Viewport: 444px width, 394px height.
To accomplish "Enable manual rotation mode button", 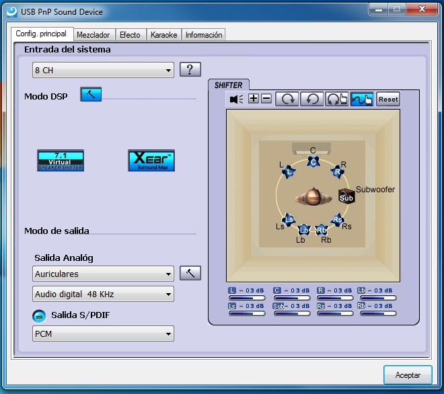I will 337,99.
